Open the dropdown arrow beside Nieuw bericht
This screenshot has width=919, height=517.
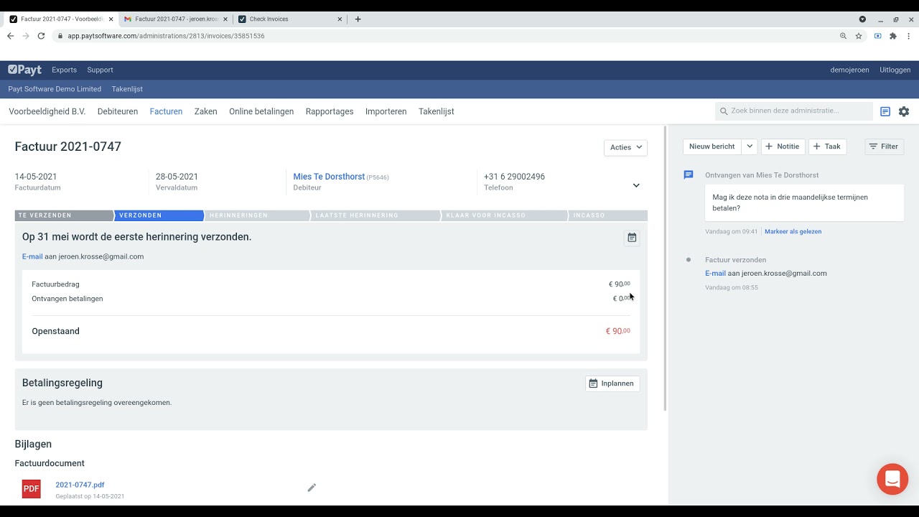tap(749, 146)
